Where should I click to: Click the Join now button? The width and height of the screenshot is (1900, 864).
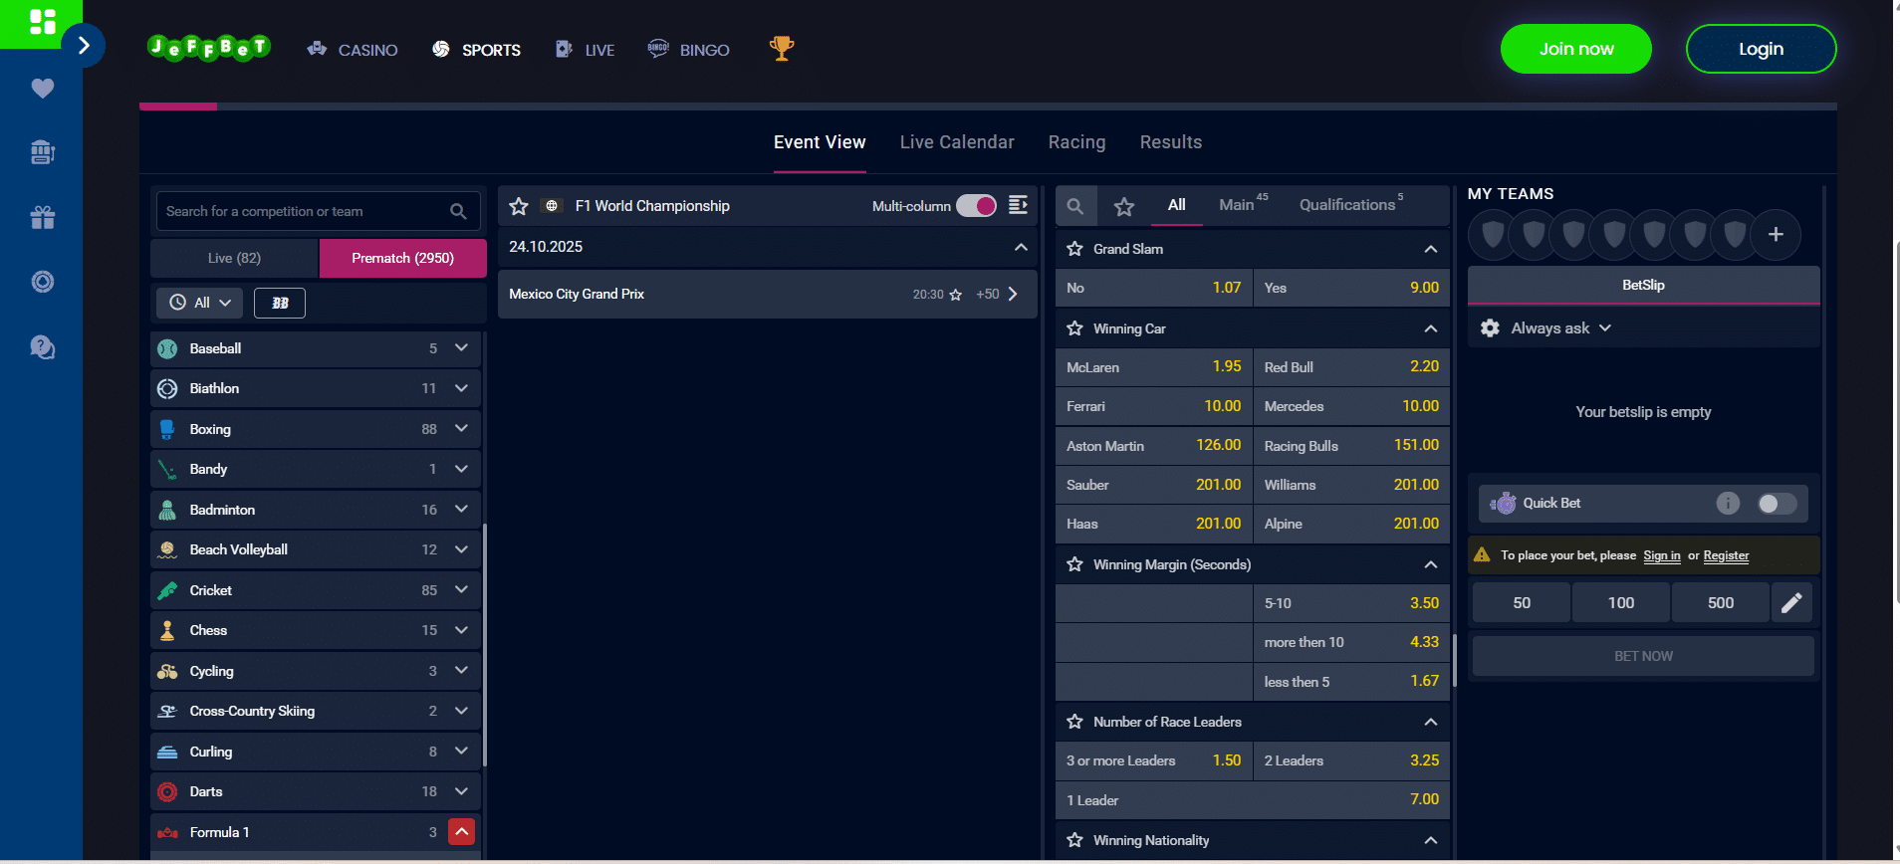coord(1575,49)
